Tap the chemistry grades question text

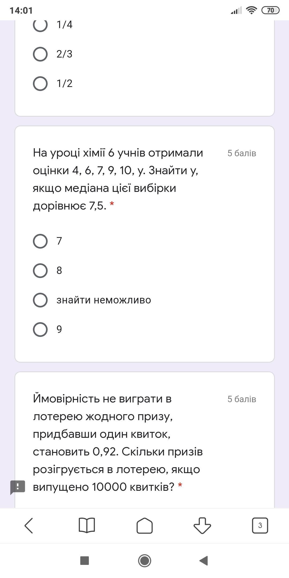tap(118, 179)
